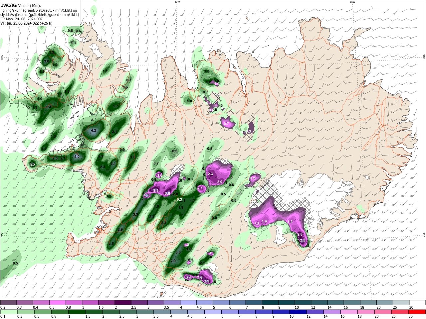This screenshot has height=319, width=426.
Task: Pick the bright red swatch ending the bottom legend
Action: coord(417,312)
